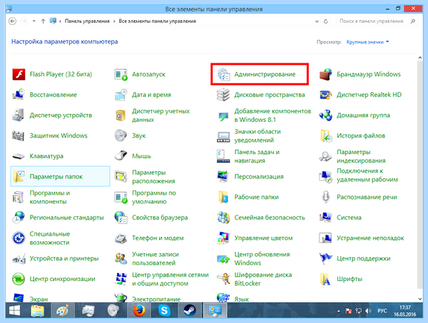Open the Свойства браузера link
428x323 pixels.
pyautogui.click(x=160, y=217)
